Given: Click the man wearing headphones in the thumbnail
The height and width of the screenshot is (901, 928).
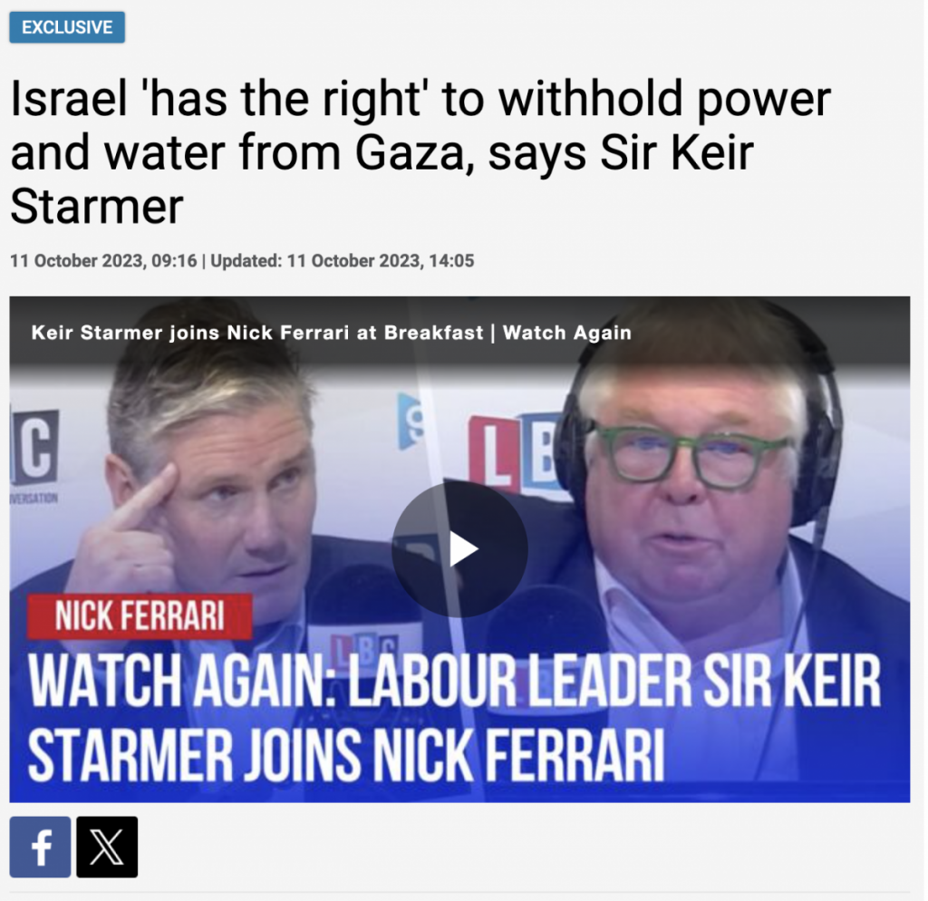Looking at the screenshot, I should click(704, 521).
